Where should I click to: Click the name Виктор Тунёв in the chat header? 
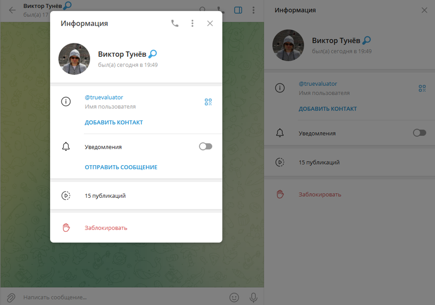[x=42, y=6]
